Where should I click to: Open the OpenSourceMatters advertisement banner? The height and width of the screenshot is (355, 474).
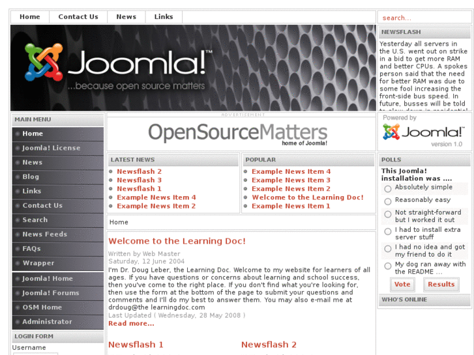237,134
